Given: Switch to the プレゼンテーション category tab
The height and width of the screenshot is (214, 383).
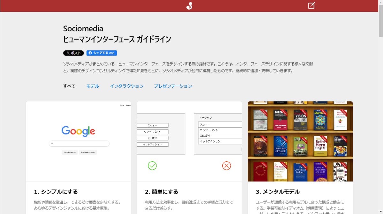Looking at the screenshot, I should pos(173,86).
